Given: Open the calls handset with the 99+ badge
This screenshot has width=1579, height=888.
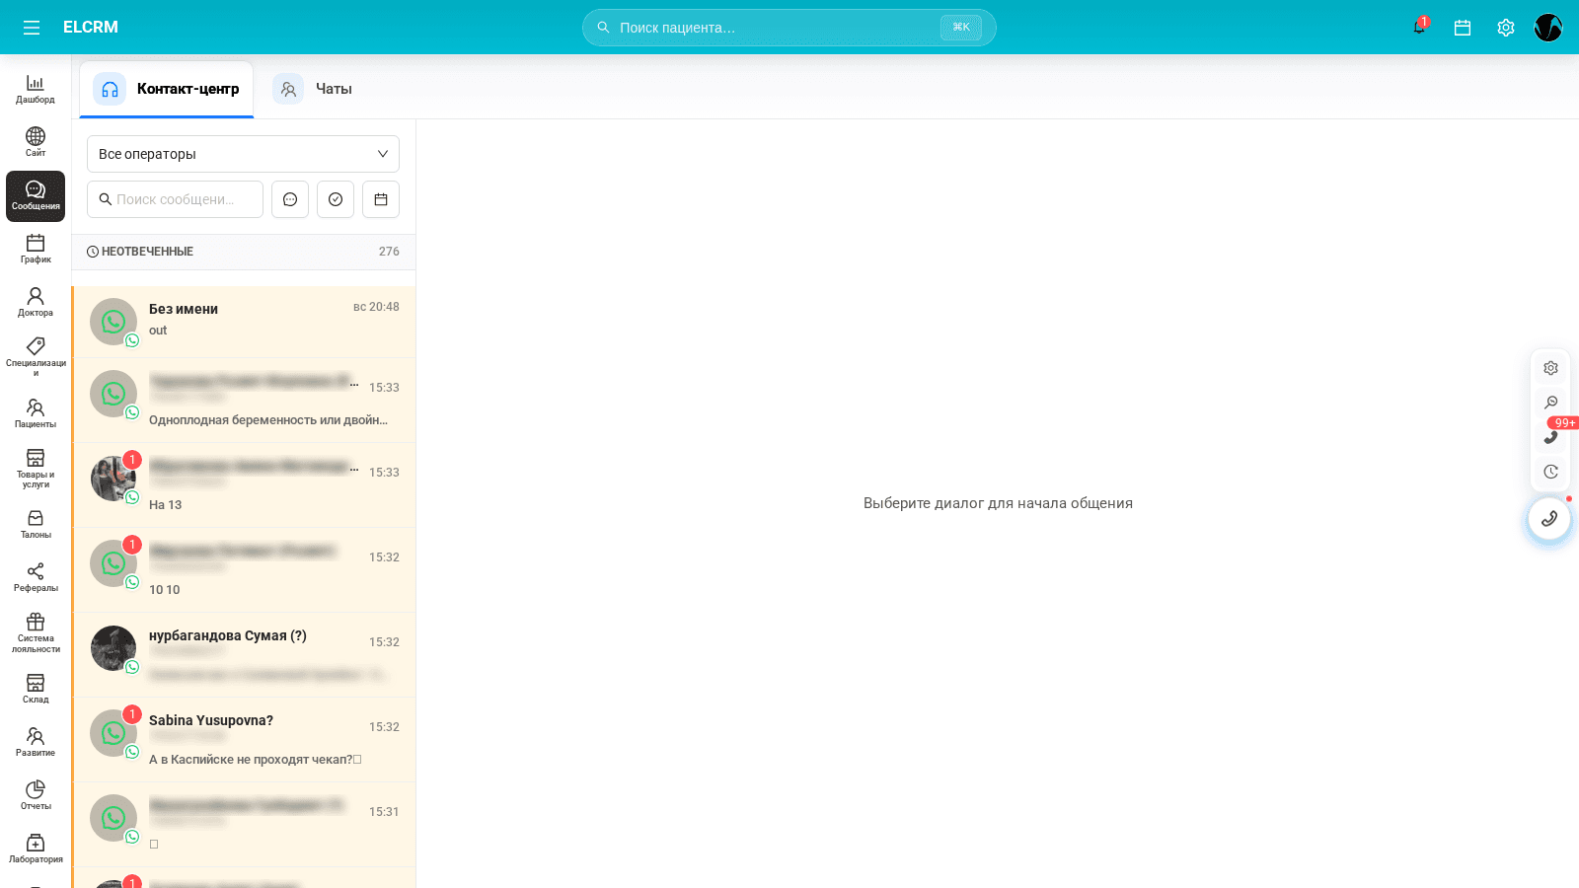Looking at the screenshot, I should (1550, 437).
